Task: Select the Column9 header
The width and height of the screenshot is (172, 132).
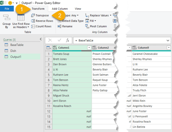Action: point(151,48)
